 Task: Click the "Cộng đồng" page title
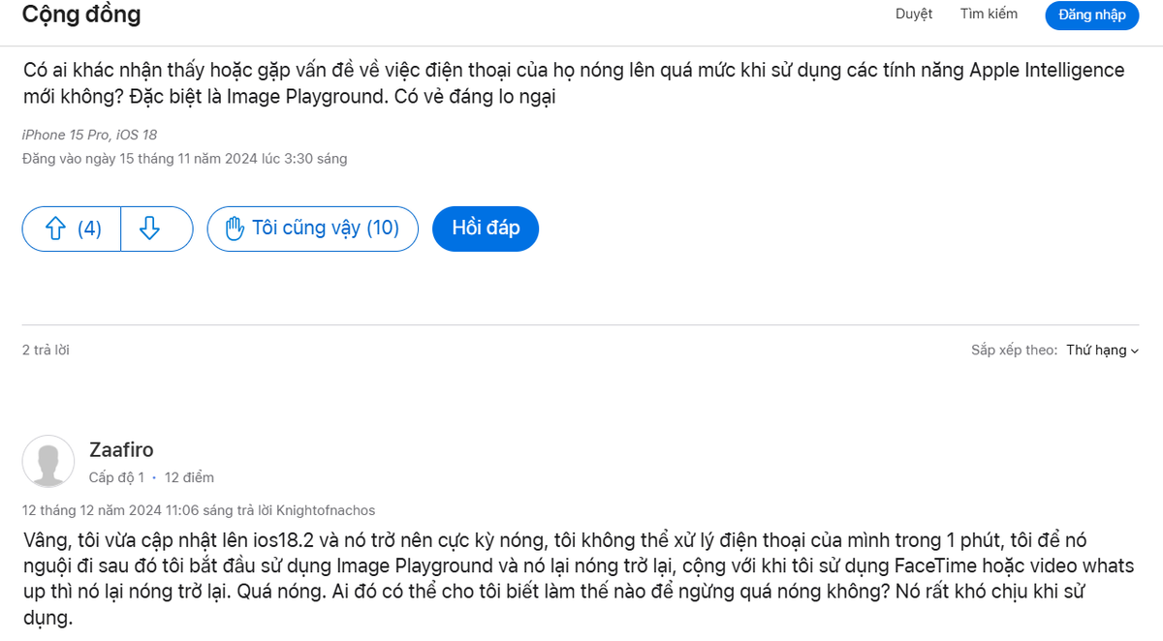(81, 15)
